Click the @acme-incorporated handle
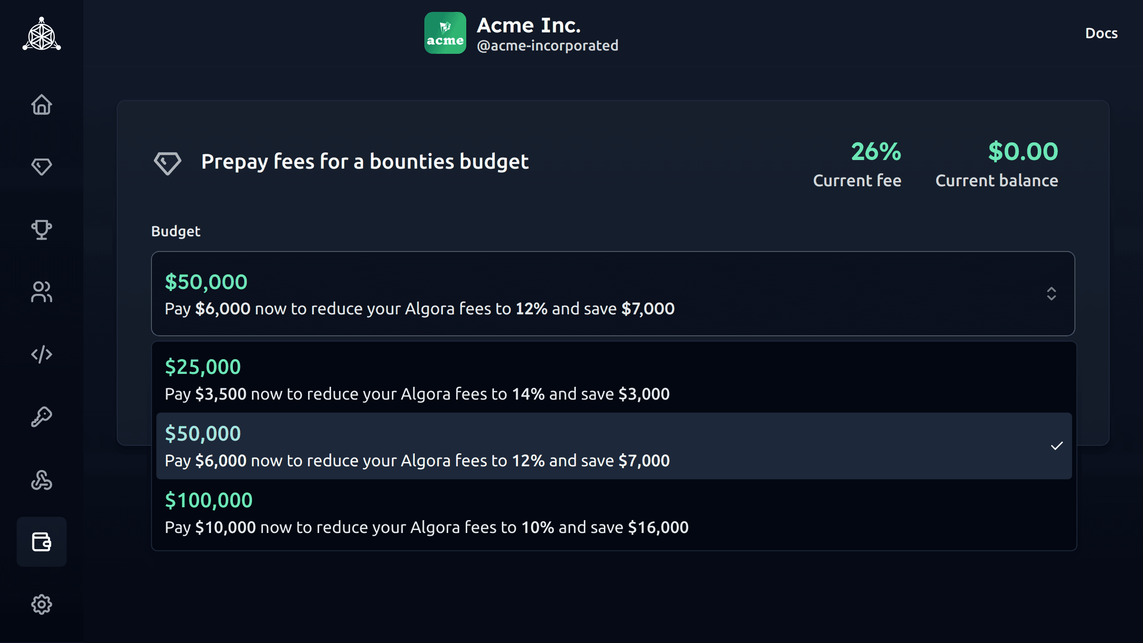This screenshot has height=643, width=1143. click(547, 46)
